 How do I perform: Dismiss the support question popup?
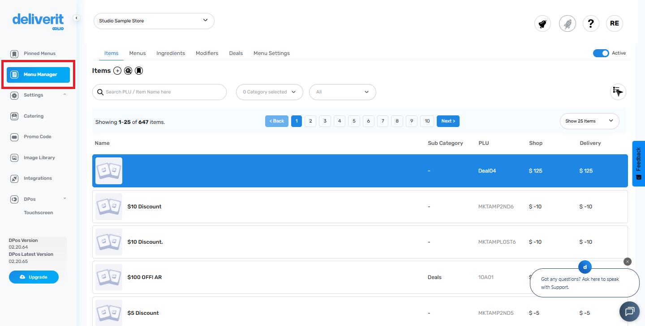pyautogui.click(x=627, y=261)
